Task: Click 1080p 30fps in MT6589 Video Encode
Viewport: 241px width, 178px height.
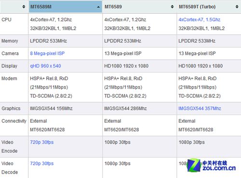Action: click(x=117, y=142)
